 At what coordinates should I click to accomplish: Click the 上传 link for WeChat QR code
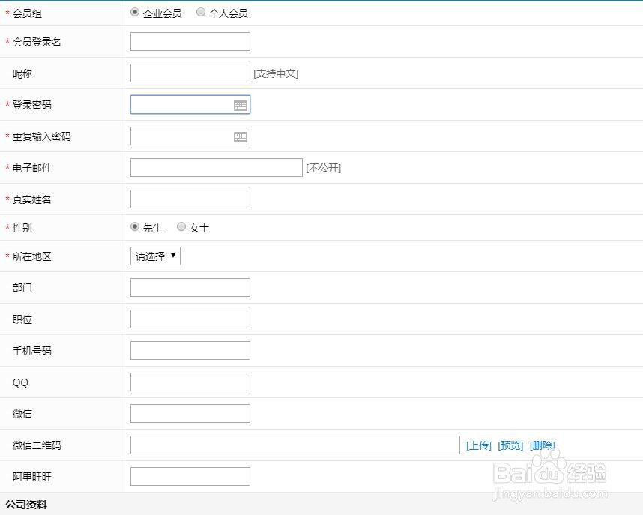[x=478, y=445]
